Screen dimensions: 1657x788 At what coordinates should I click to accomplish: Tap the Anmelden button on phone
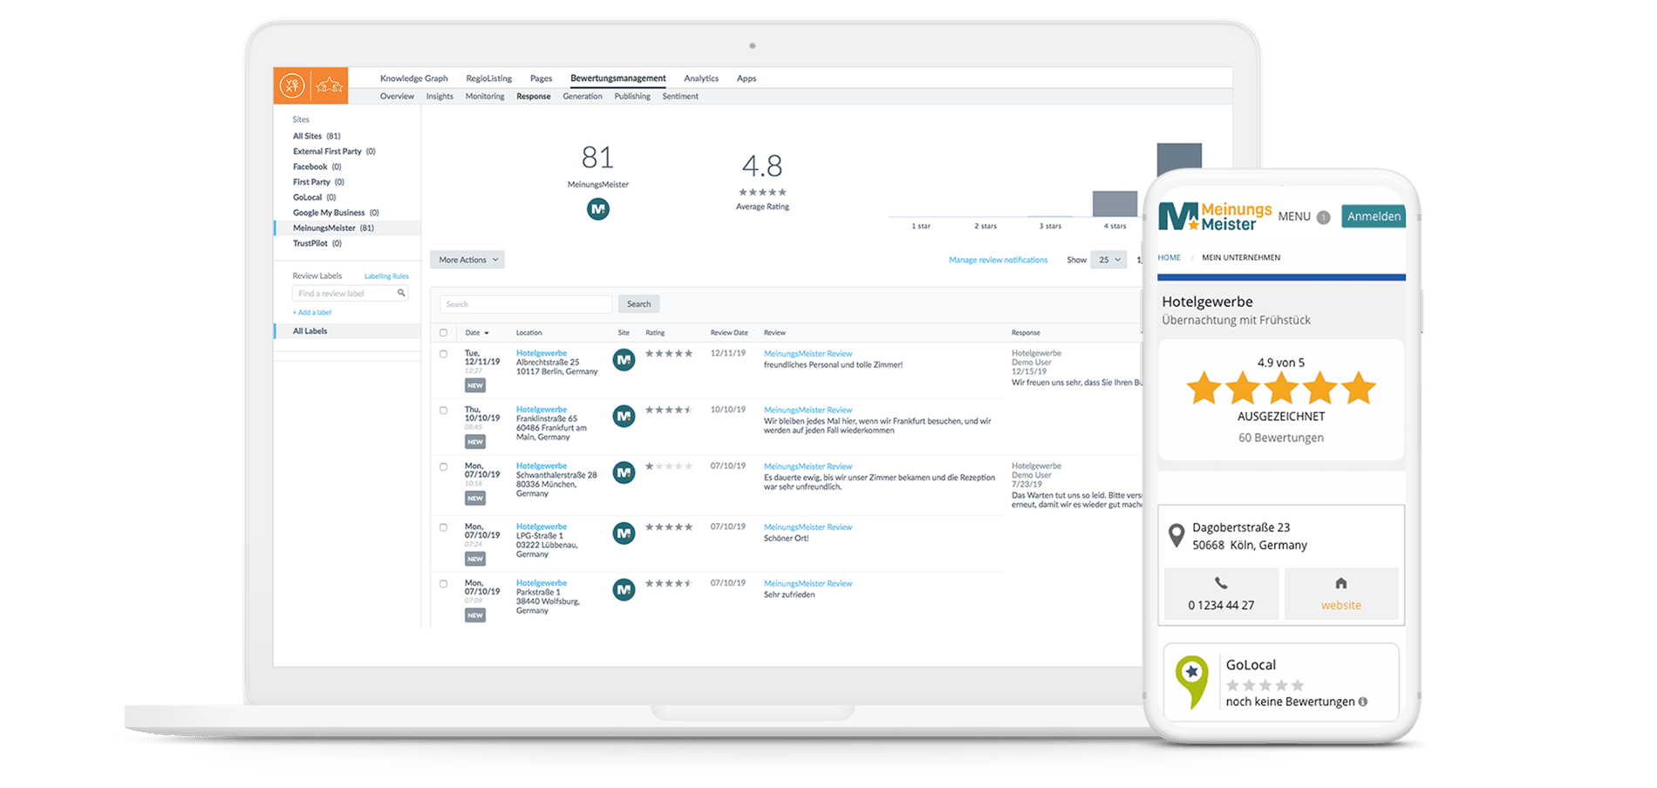[1374, 217]
